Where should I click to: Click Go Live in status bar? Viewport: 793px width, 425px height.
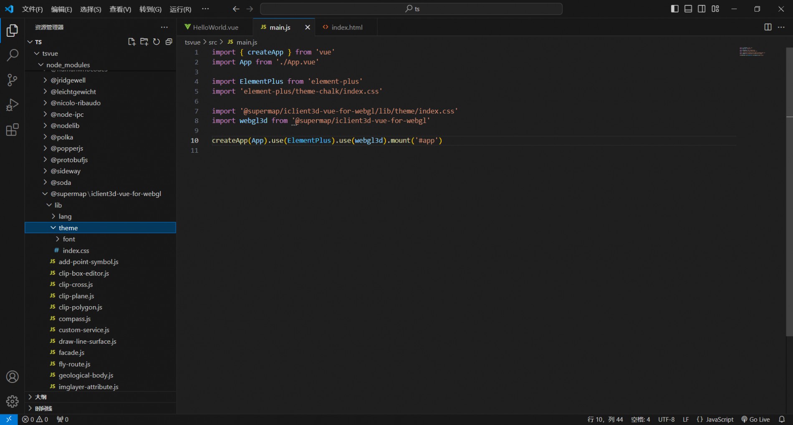coord(756,420)
